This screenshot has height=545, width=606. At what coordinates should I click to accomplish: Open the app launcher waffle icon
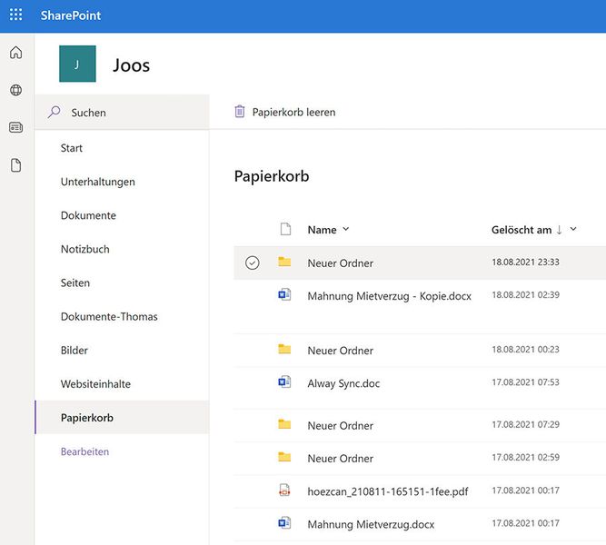click(x=15, y=15)
